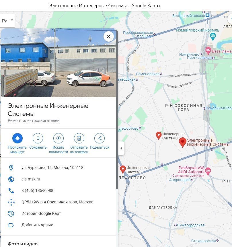The image size is (232, 247).
Task: Click the Plus Code dots icon
Action: [11, 202]
